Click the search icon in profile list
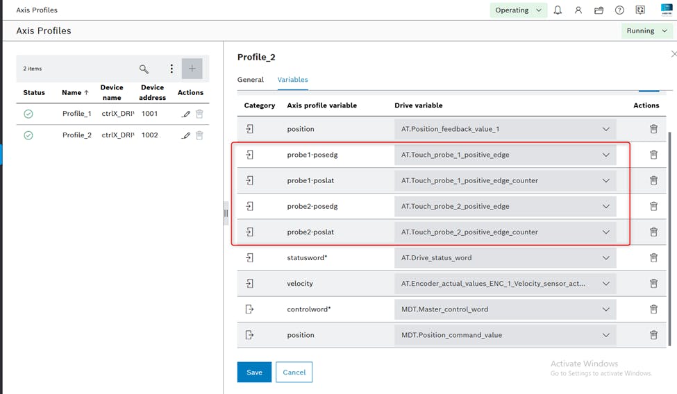677x394 pixels. coord(144,69)
